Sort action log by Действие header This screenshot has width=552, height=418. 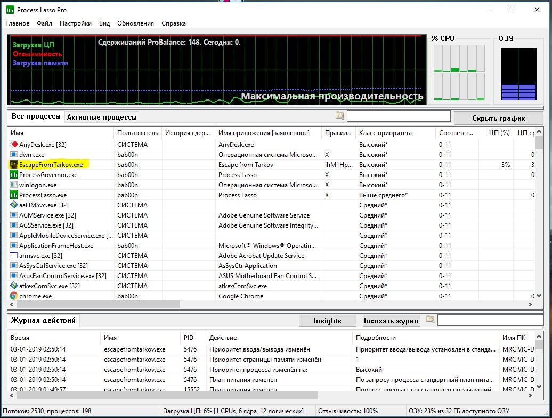click(279, 338)
